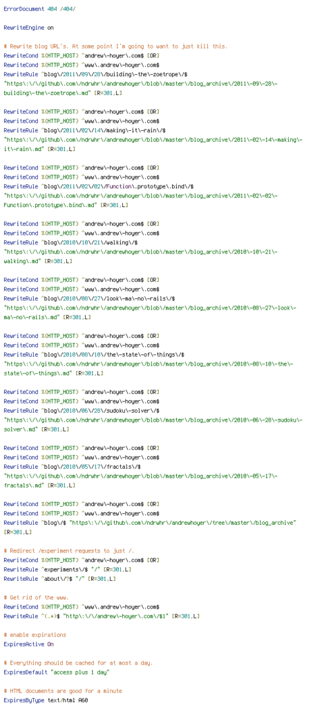
Task: Click the ExpiresDefault access plus 1 day line
Action: pos(57,672)
